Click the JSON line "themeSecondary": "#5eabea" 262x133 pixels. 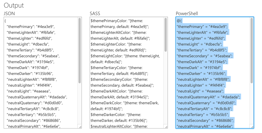click(x=33, y=56)
